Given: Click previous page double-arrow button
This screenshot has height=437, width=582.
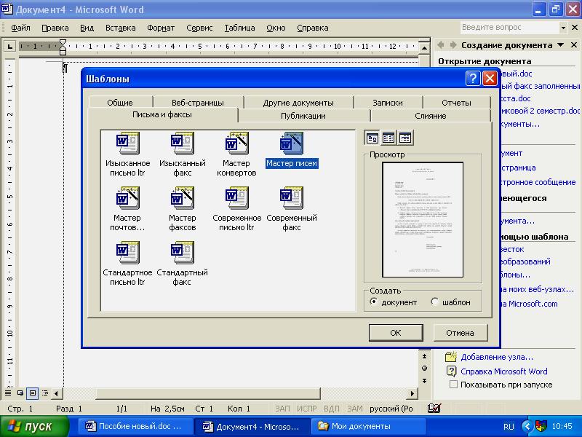Looking at the screenshot, I should [x=424, y=356].
